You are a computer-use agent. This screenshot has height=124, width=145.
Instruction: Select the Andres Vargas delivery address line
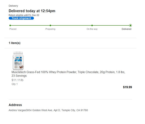pyautogui.click(x=48, y=110)
